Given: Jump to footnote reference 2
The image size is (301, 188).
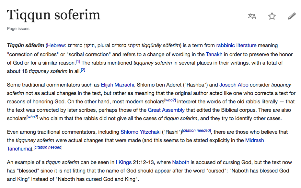Looking at the screenshot, I should [83, 70].
